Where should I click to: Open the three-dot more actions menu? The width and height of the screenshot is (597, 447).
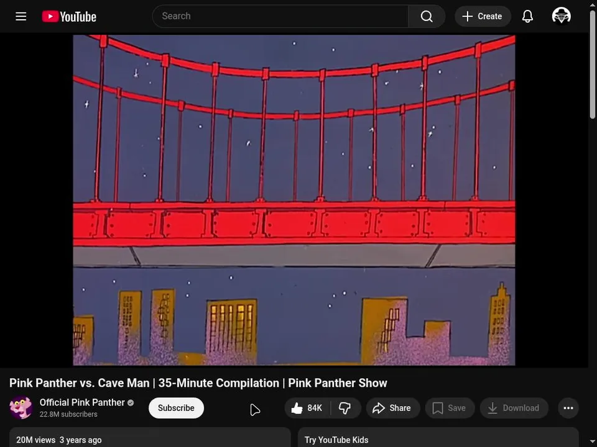pyautogui.click(x=568, y=408)
